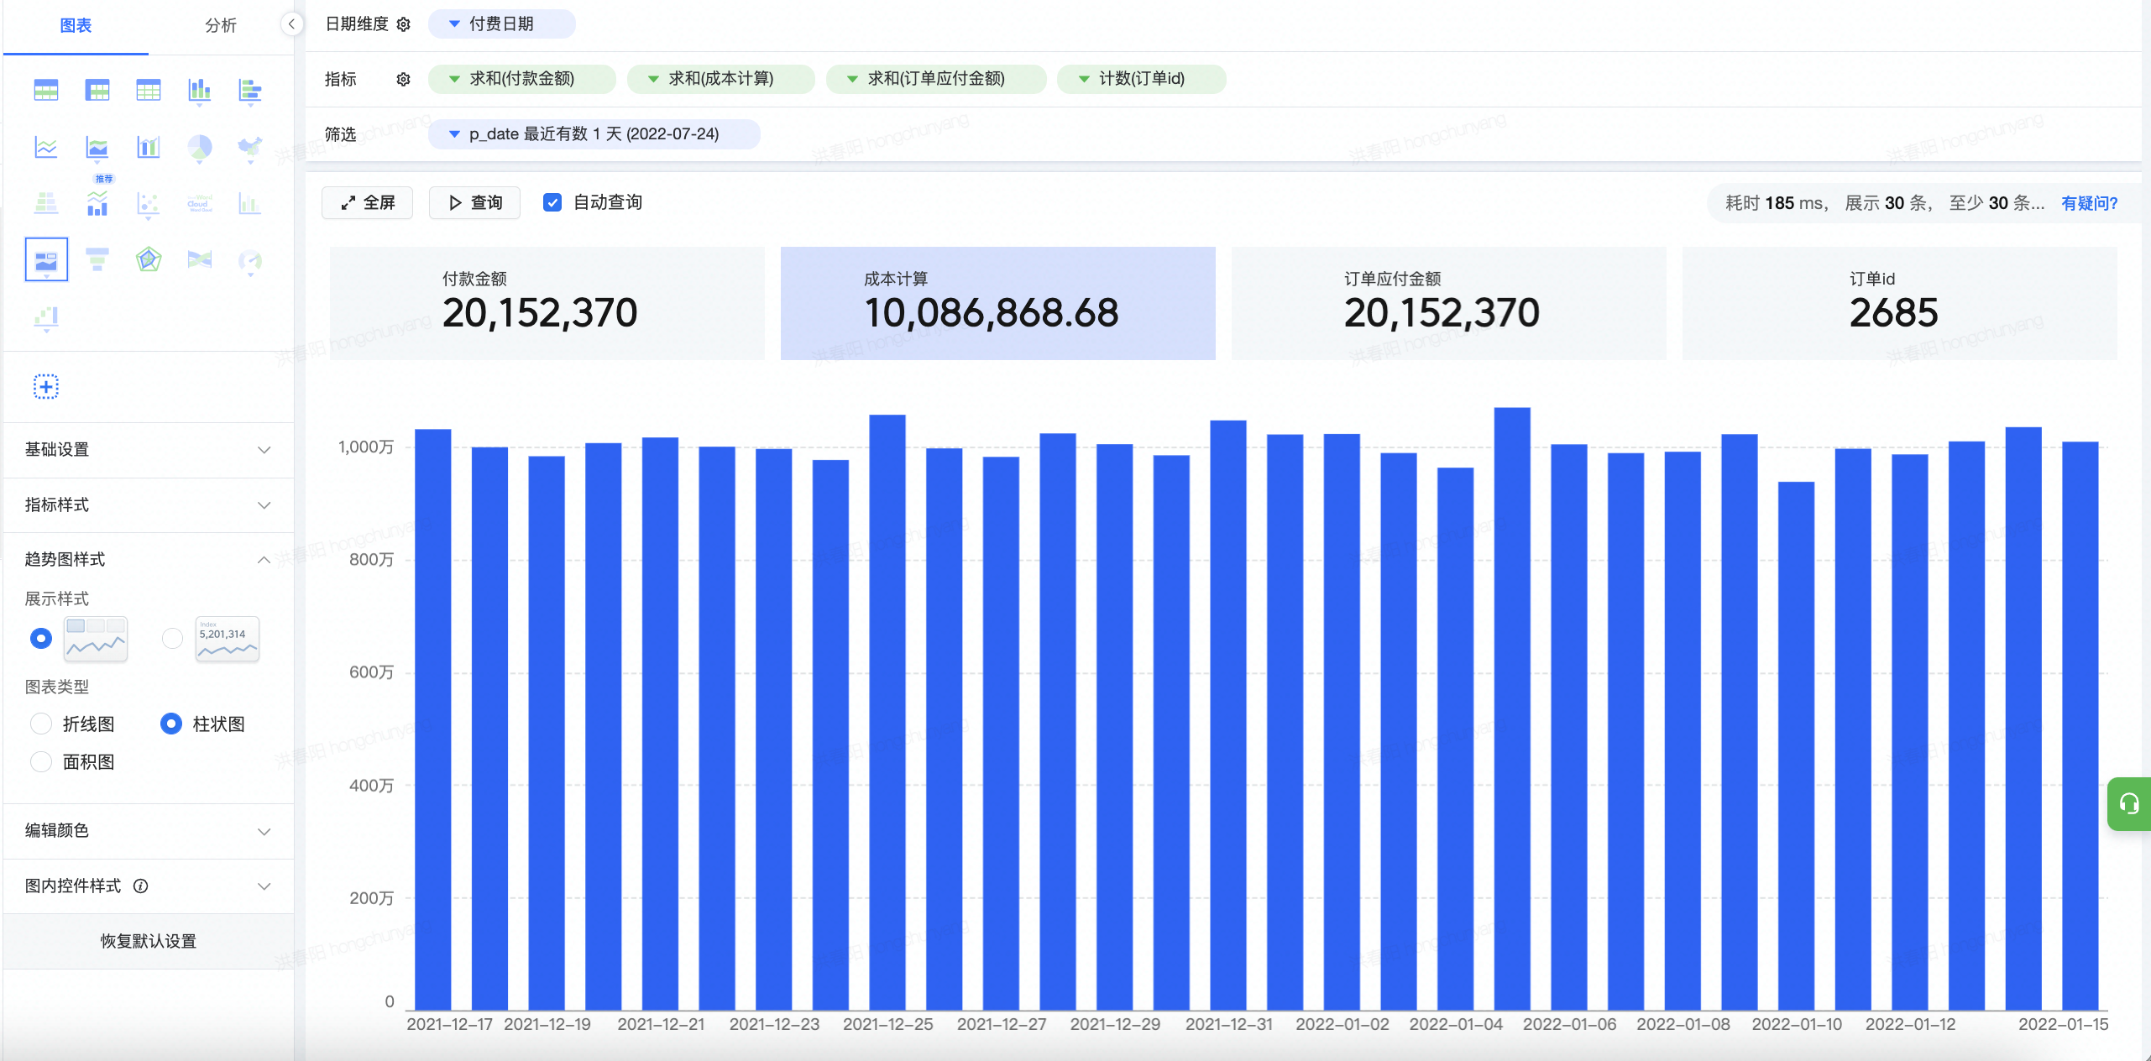Click the 5,201,314 index style thumbnail
Viewport: 2151px width, 1061px height.
click(227, 639)
